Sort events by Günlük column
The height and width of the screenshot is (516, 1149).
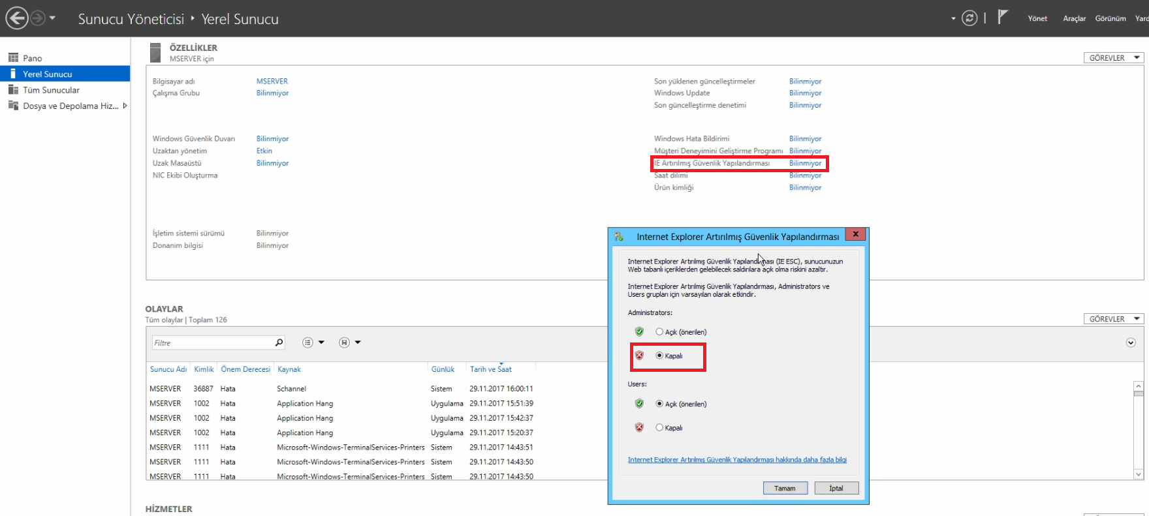click(443, 369)
